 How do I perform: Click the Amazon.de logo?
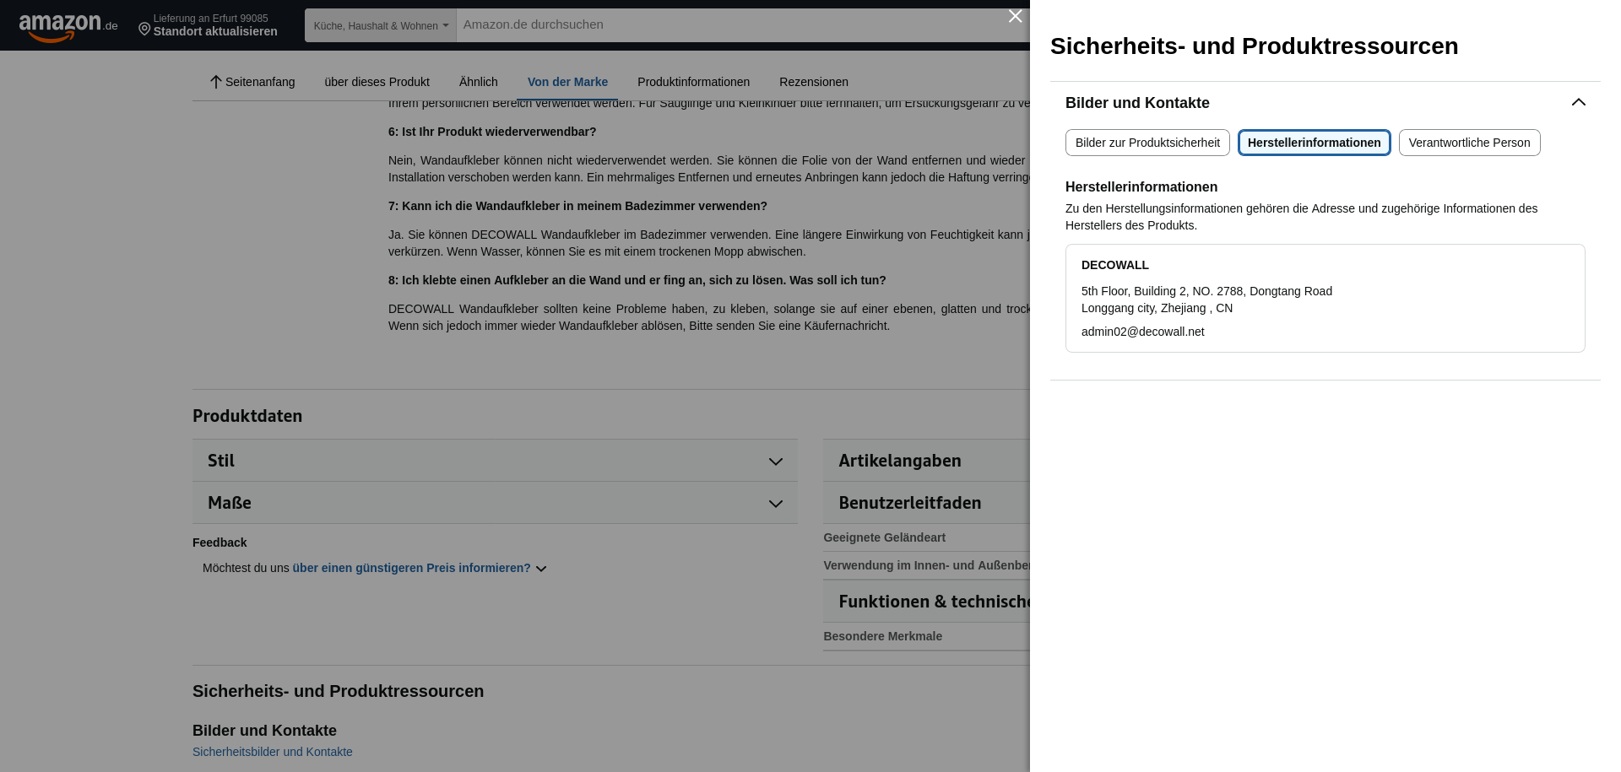(x=68, y=27)
